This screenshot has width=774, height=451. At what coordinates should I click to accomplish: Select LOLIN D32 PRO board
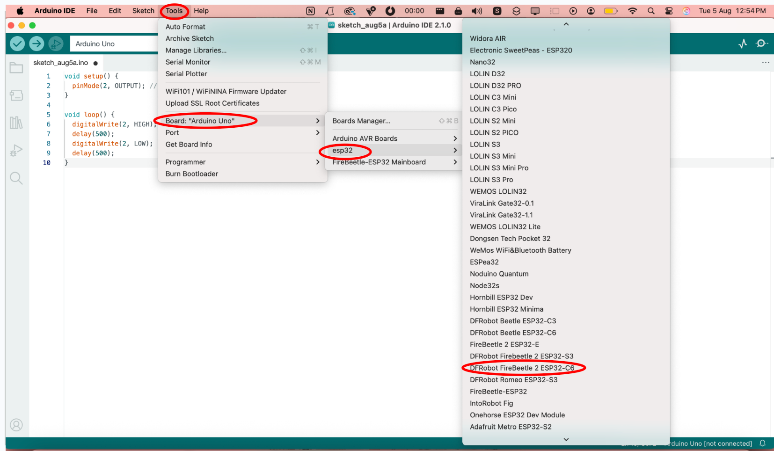(566, 86)
